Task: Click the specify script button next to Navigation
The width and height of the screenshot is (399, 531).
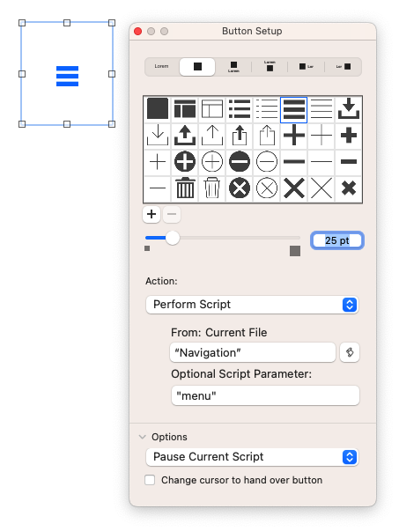Action: [350, 352]
